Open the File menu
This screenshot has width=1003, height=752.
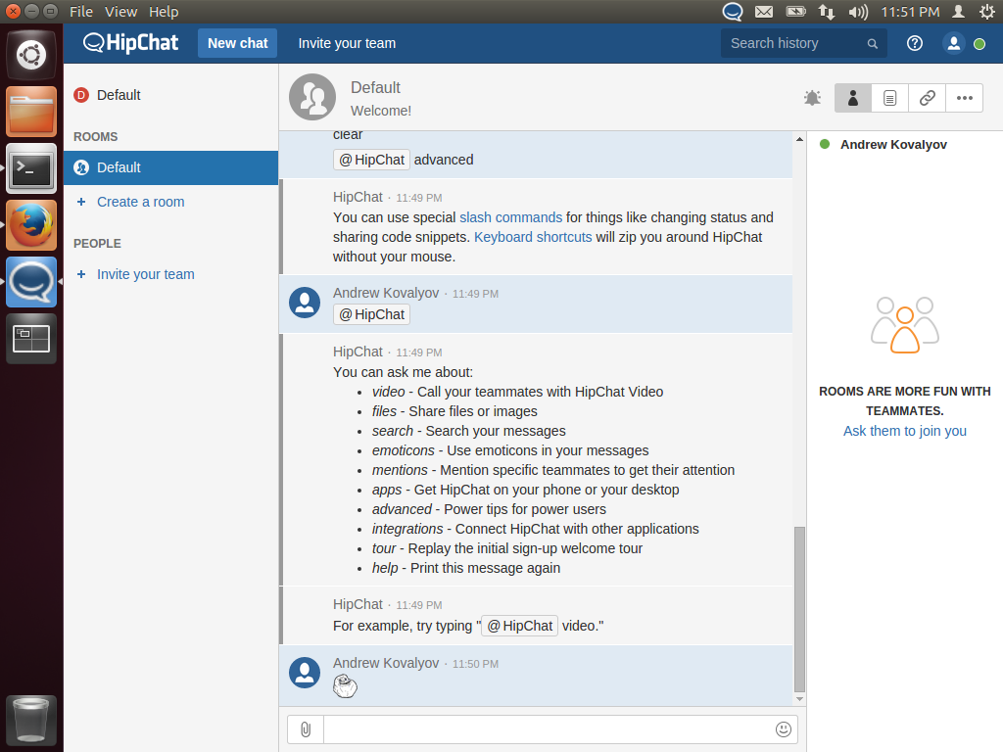coord(81,12)
